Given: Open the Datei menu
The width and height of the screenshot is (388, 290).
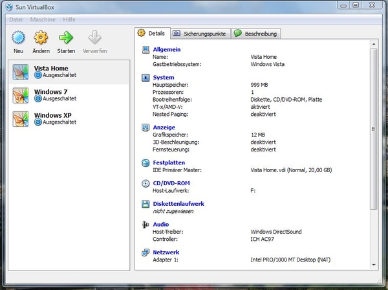Looking at the screenshot, I should pos(16,19).
